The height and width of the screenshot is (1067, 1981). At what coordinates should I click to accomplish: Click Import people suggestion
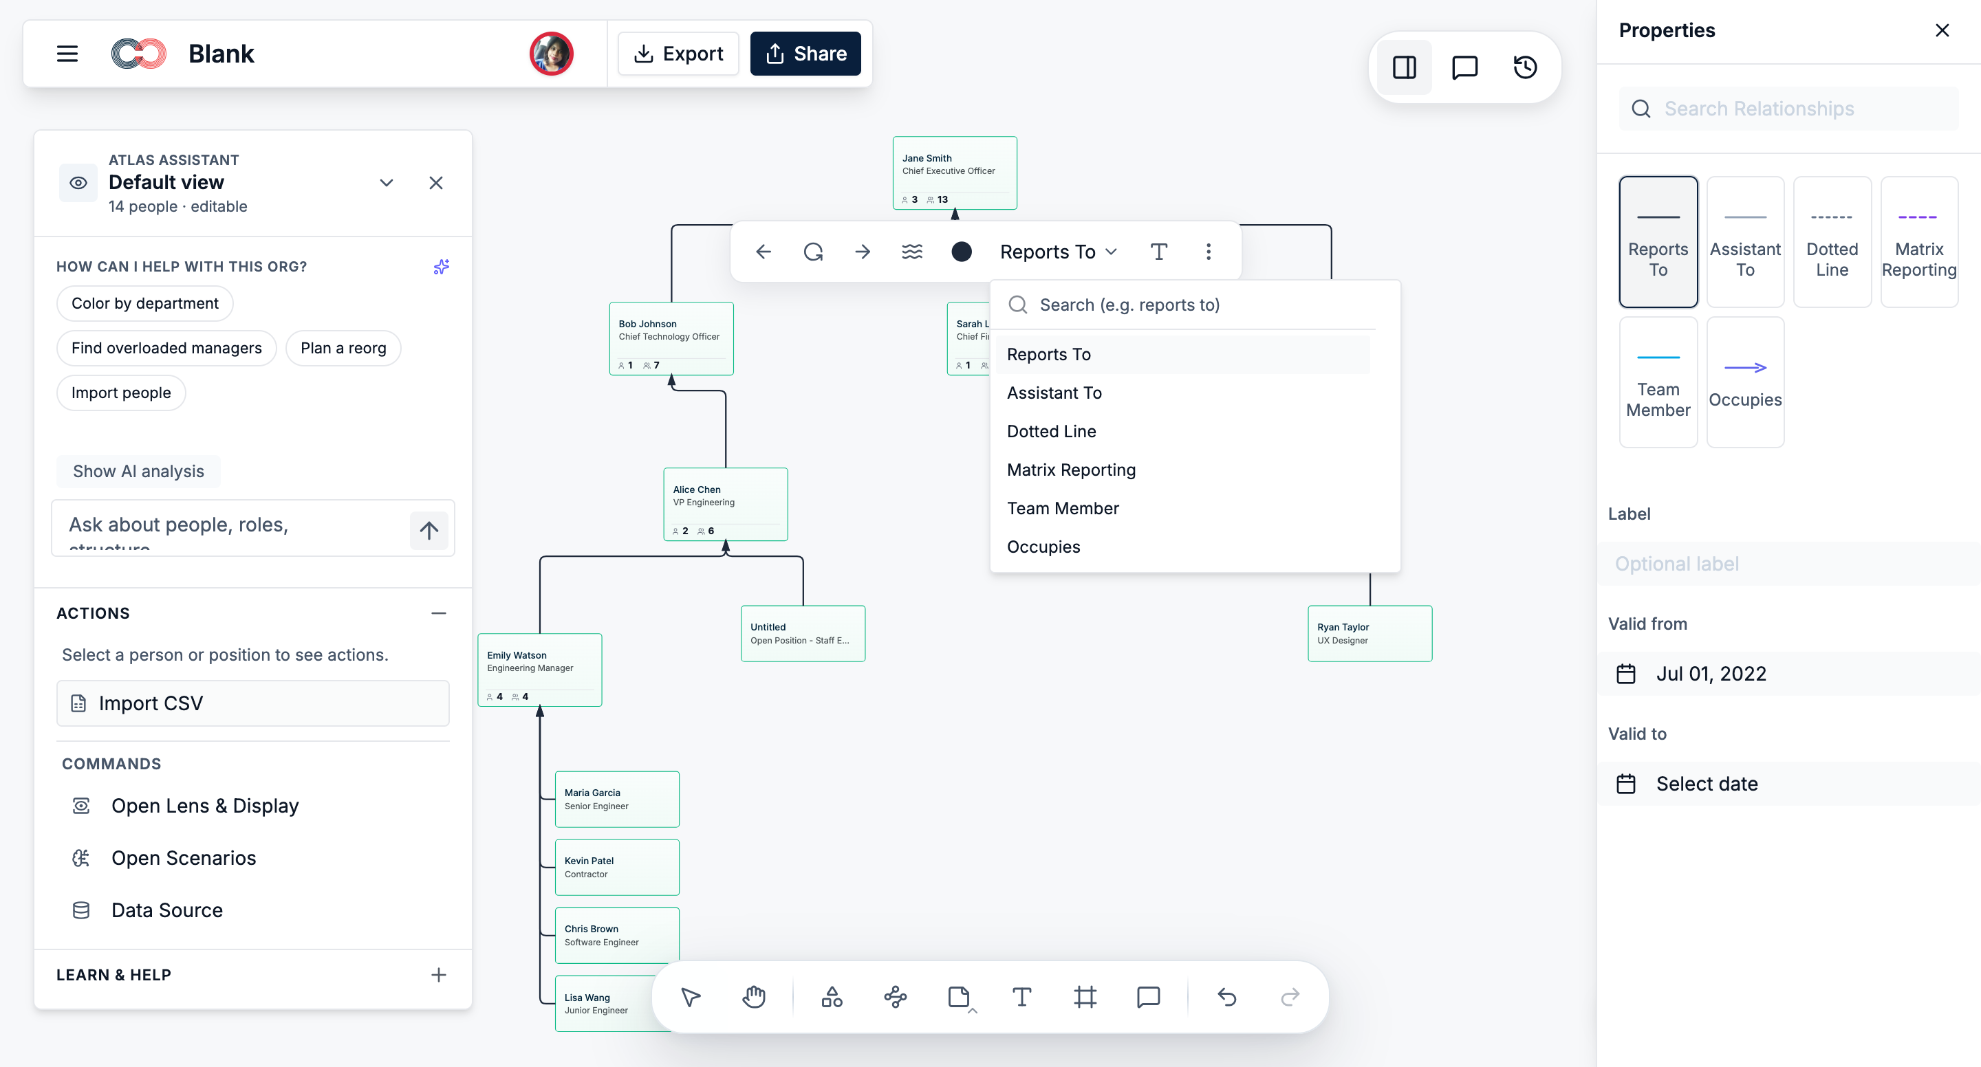pyautogui.click(x=121, y=393)
